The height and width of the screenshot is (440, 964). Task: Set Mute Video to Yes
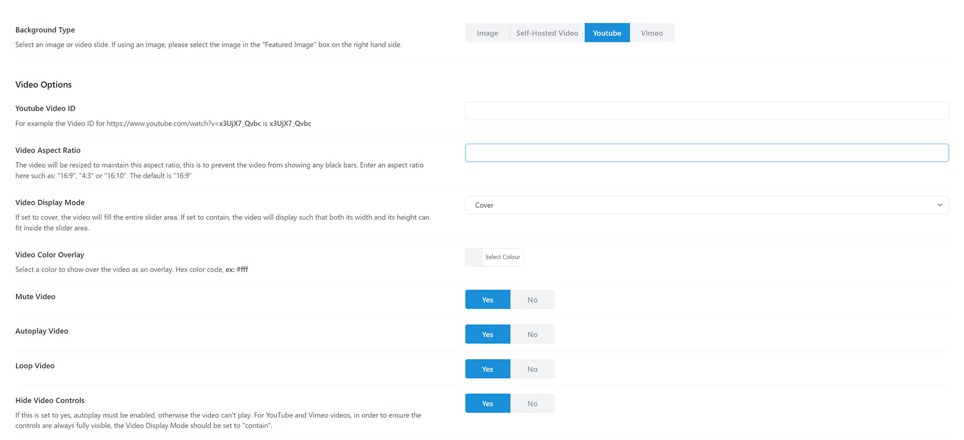pyautogui.click(x=487, y=299)
